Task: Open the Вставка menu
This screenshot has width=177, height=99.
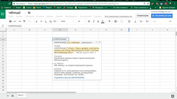Action: (x=40, y=16)
